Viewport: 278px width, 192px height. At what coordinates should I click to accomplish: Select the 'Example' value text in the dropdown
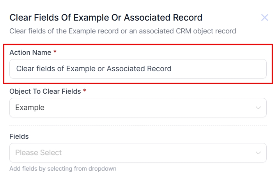coord(30,108)
